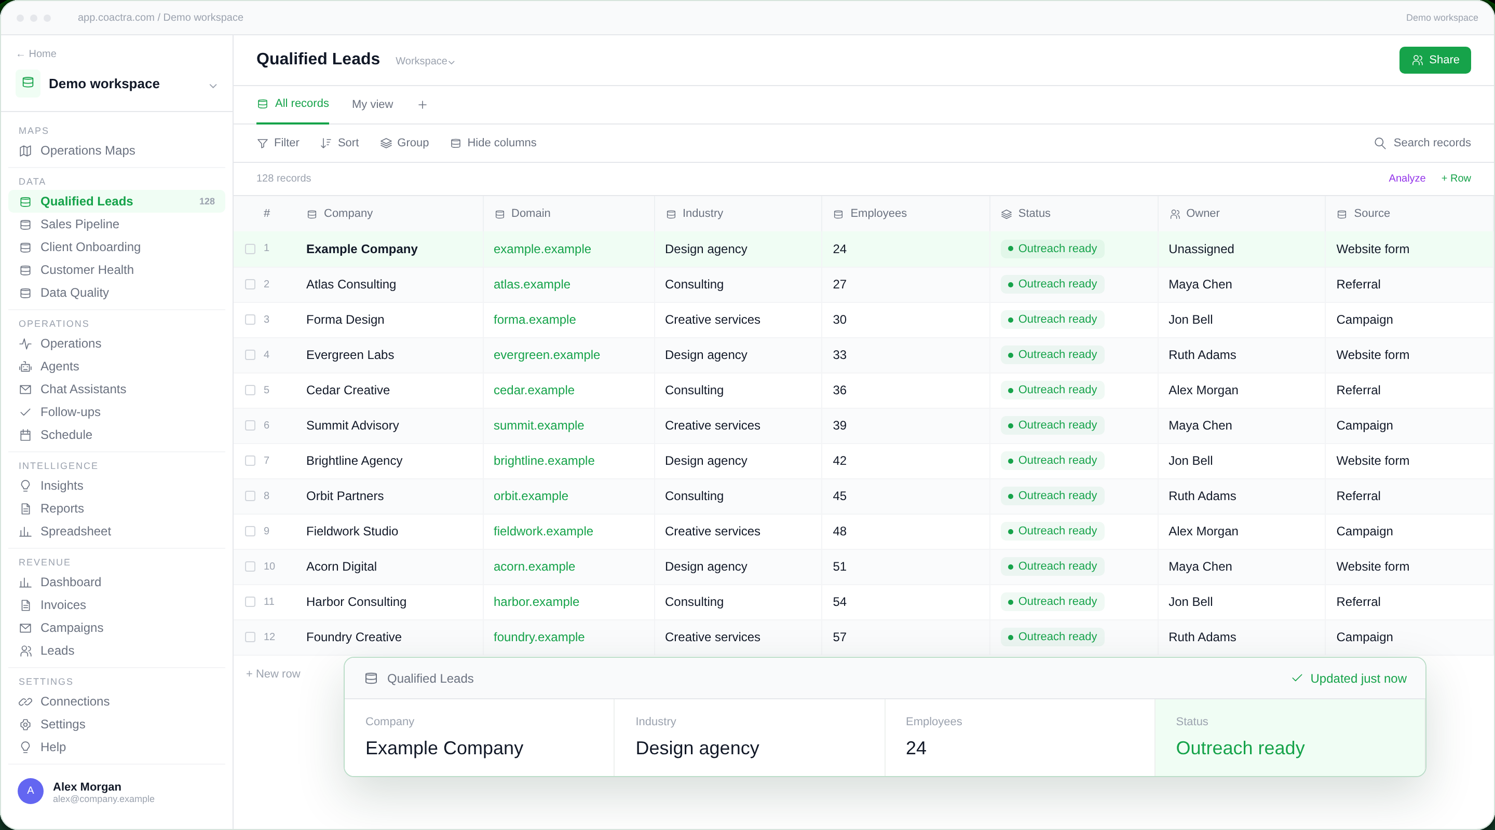Click the Insights lightbulb icon
Screen dimensions: 1495x830
pyautogui.click(x=25, y=486)
